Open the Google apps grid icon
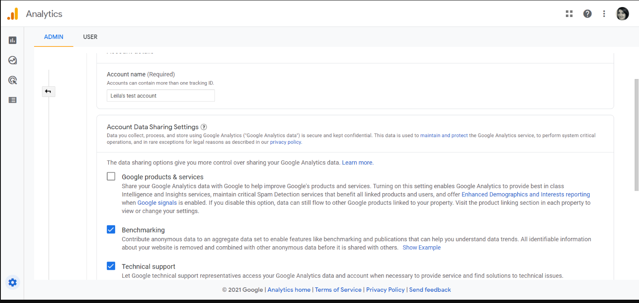 tap(569, 14)
